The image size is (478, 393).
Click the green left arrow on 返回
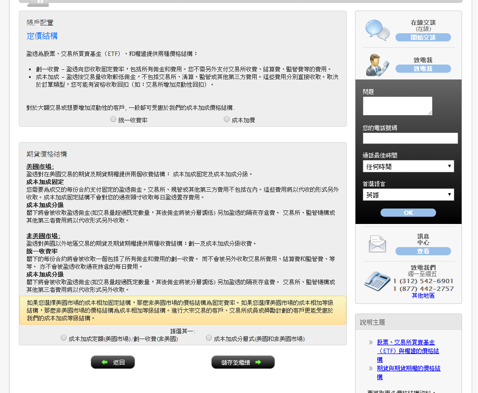coord(105,362)
